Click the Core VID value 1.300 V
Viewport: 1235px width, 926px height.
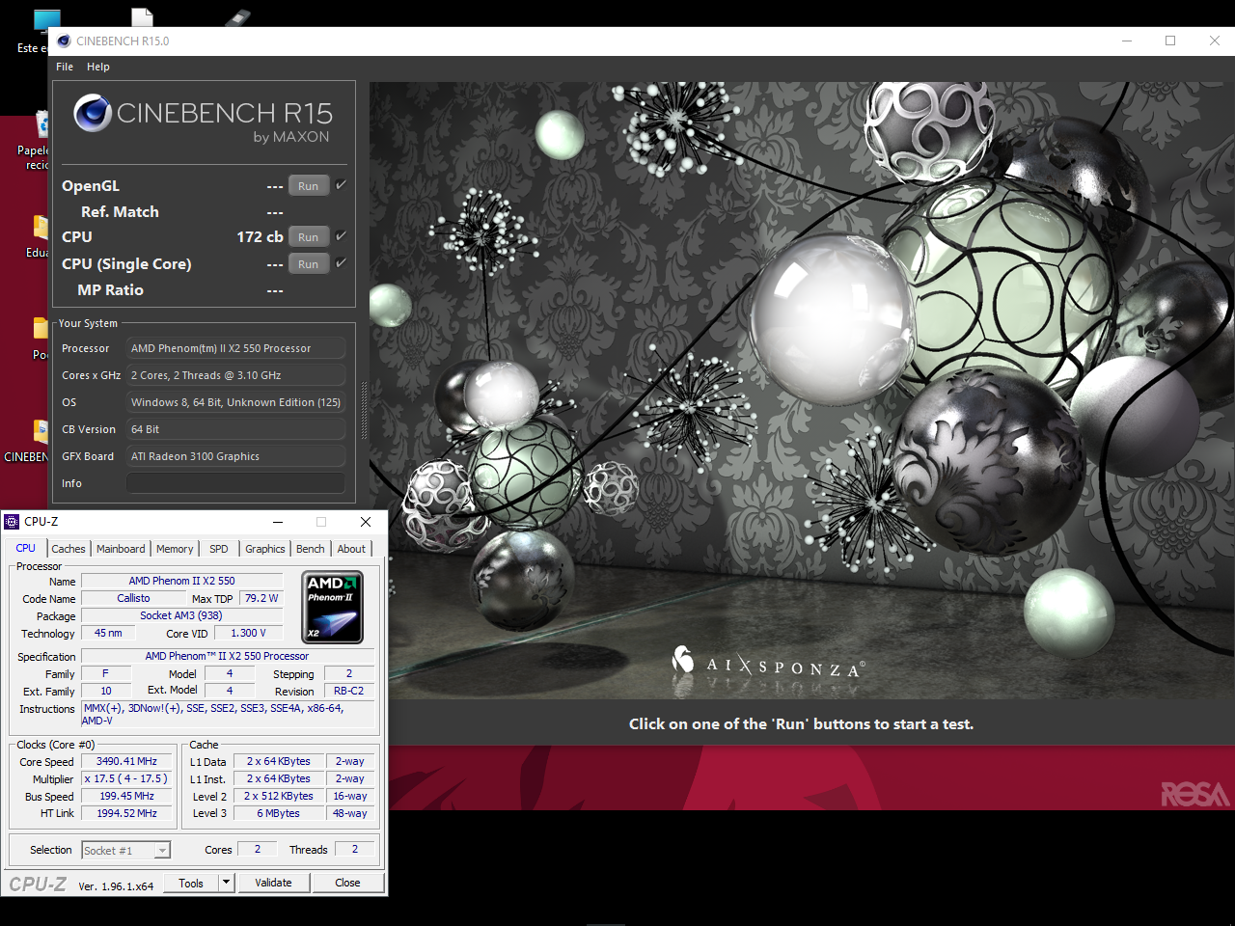(248, 633)
